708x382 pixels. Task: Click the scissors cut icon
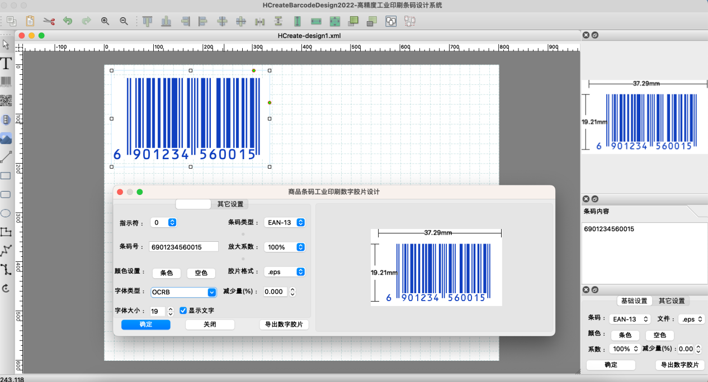[49, 21]
